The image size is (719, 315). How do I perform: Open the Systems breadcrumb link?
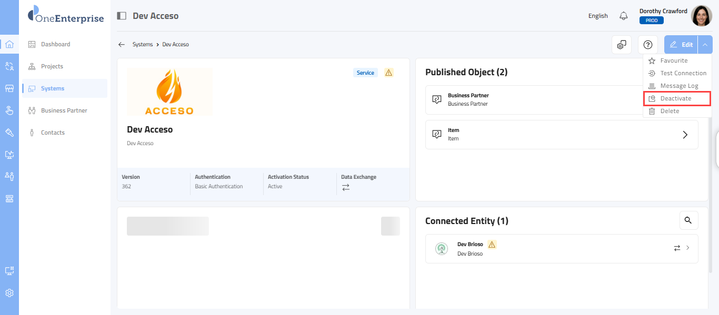click(143, 45)
